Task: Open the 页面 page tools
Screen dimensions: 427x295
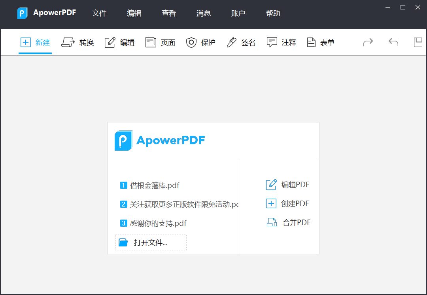Action: point(160,42)
